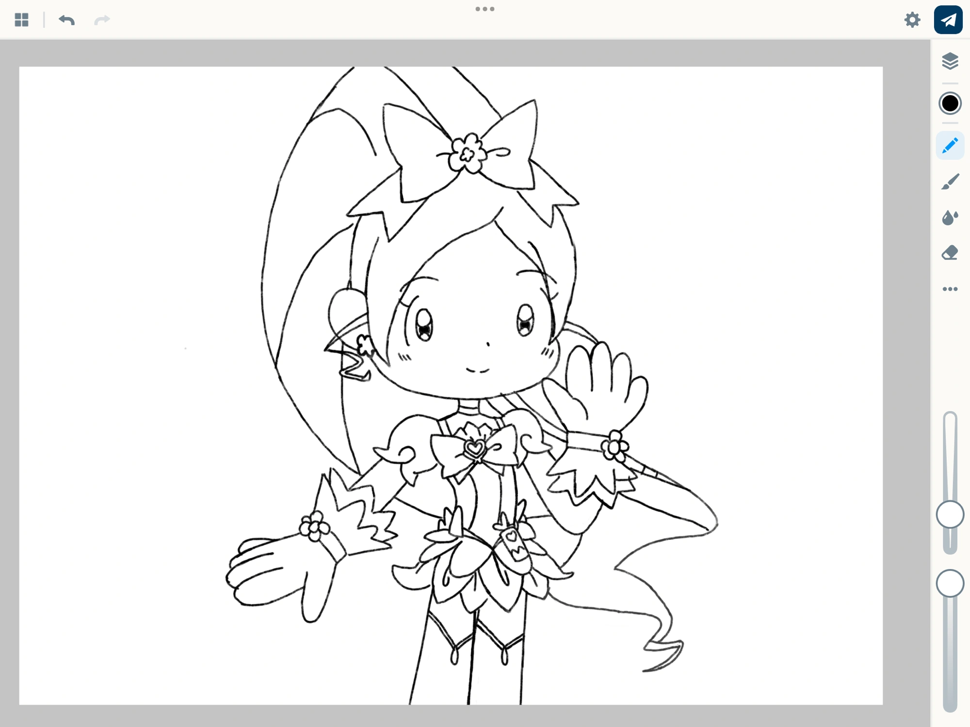Click the upper brush size slider handle
This screenshot has width=970, height=727.
coord(950,514)
